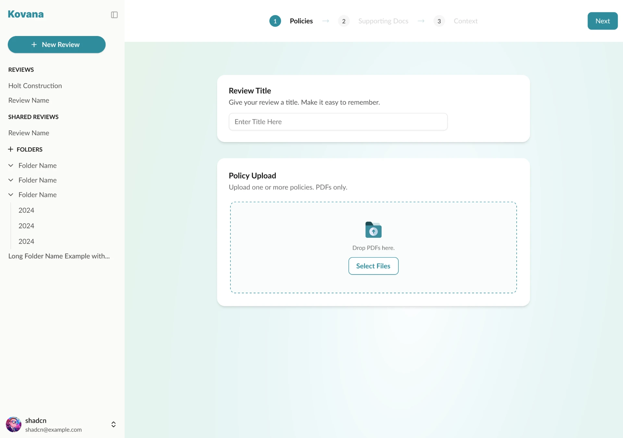Click the shadcn user avatar
The width and height of the screenshot is (623, 438).
tap(14, 424)
